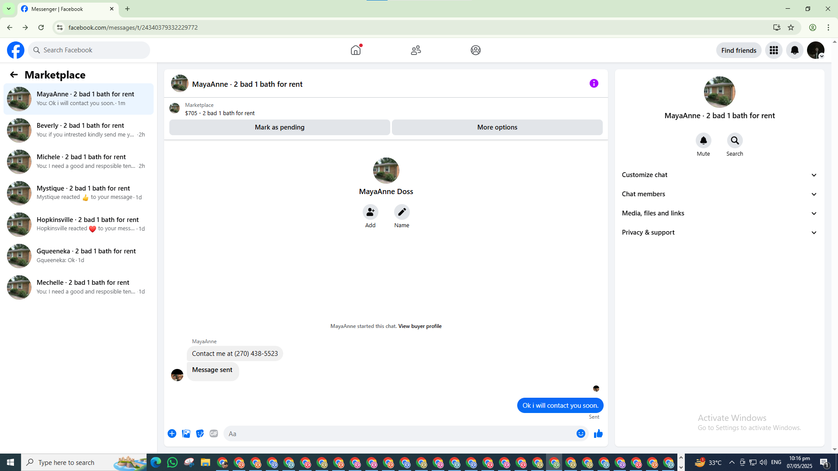The height and width of the screenshot is (471, 838).
Task: Click the attach photo icon
Action: click(186, 433)
